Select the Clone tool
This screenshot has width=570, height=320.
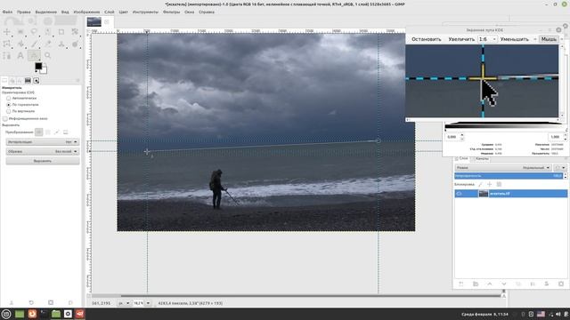pos(61,44)
